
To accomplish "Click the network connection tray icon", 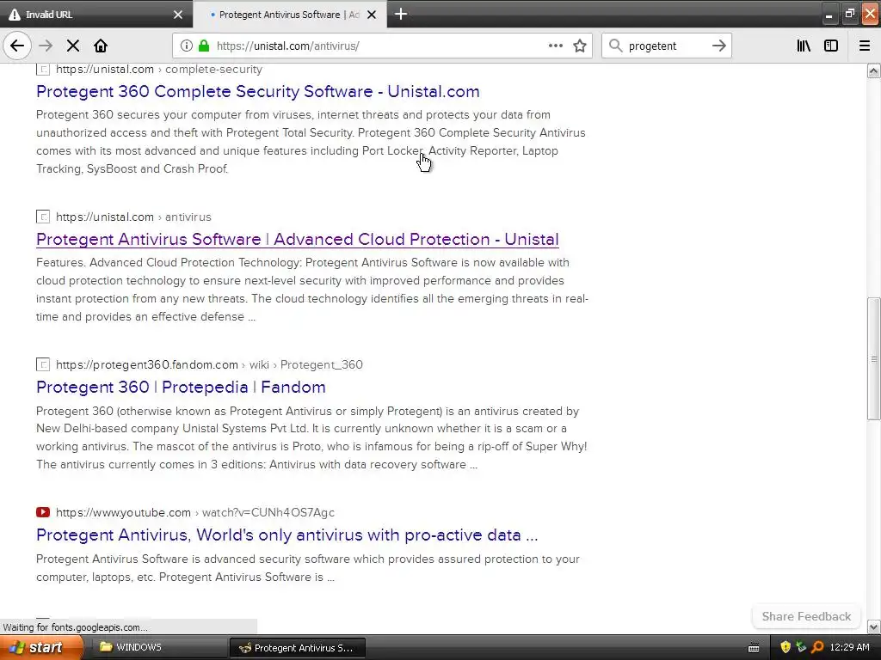I will tap(801, 648).
